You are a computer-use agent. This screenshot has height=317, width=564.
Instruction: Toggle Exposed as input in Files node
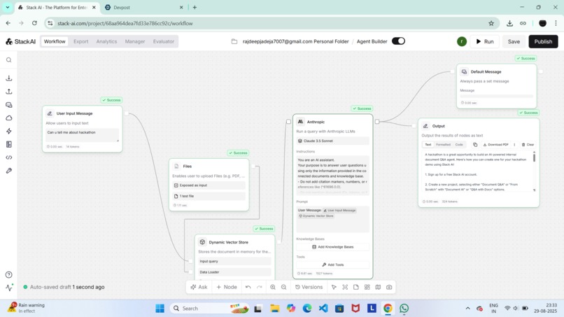209,185
